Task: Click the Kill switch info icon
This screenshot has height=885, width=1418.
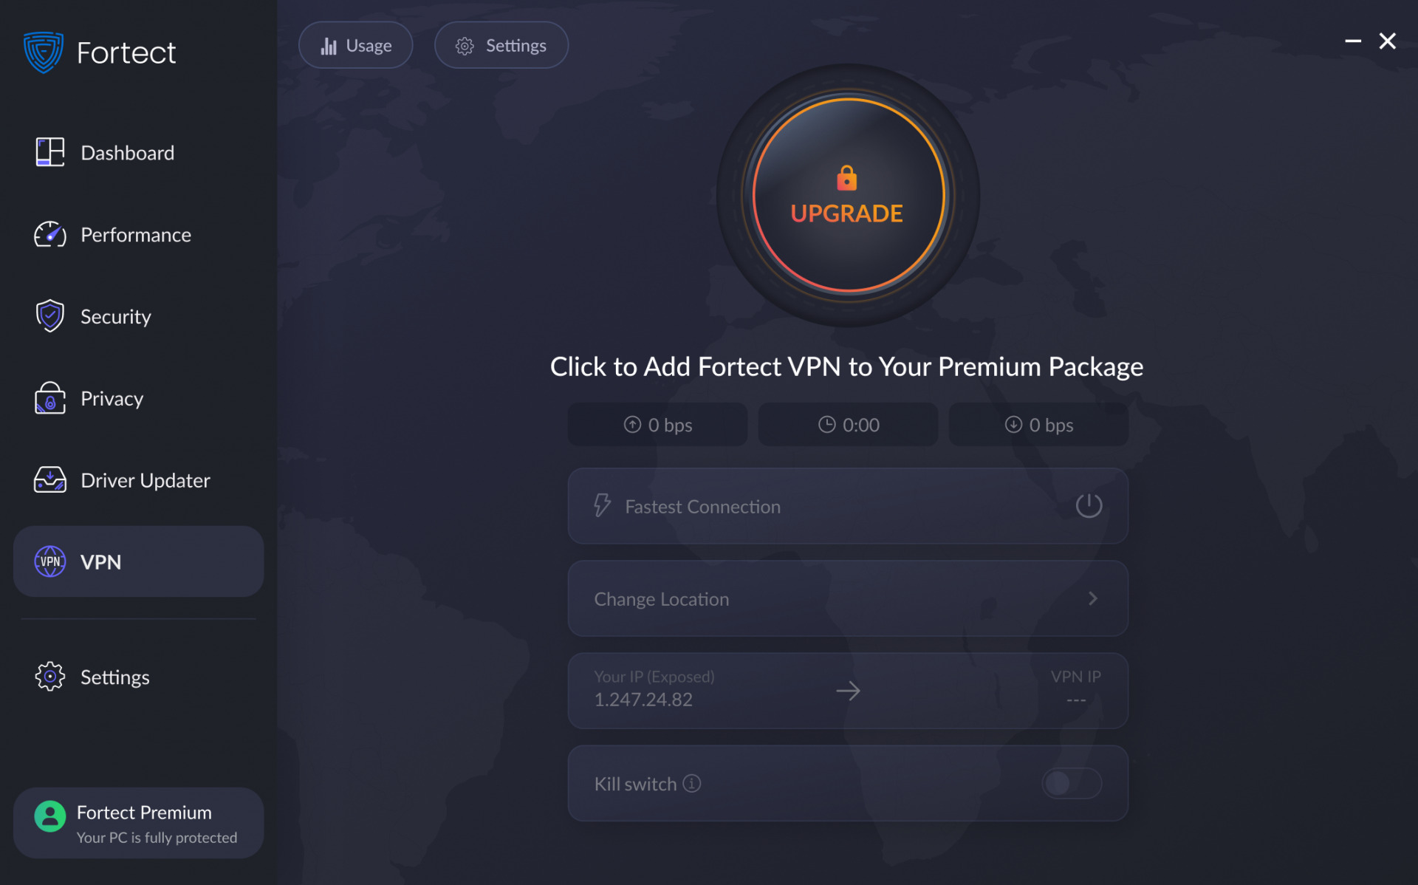Action: [692, 784]
